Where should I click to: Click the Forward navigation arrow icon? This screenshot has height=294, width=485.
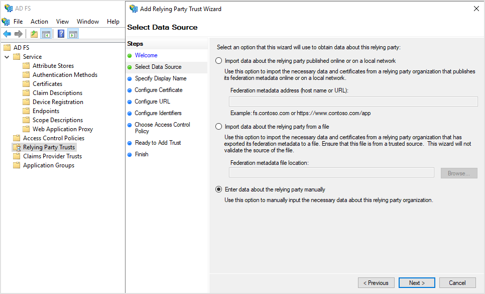click(18, 34)
